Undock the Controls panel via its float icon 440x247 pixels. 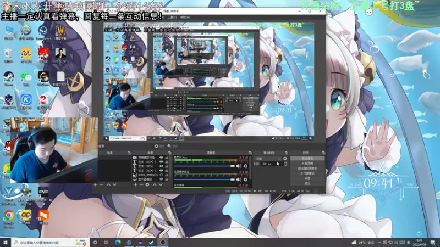pyautogui.click(x=323, y=153)
